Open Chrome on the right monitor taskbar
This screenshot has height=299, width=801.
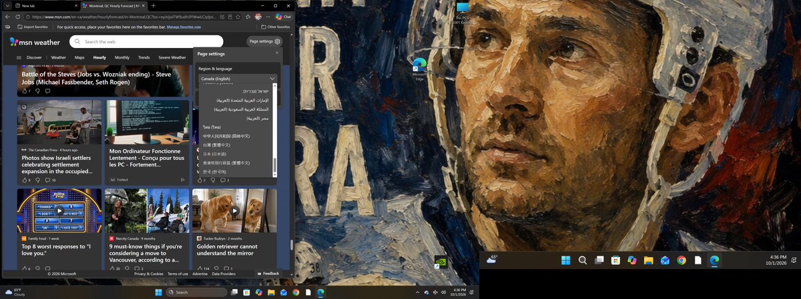click(682, 260)
